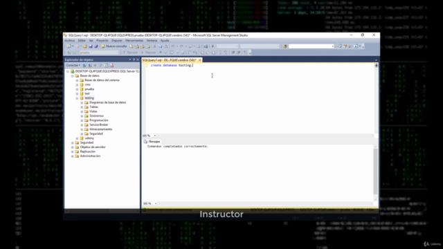Open the Archivo menu
The image size is (443, 249).
[x=69, y=40]
